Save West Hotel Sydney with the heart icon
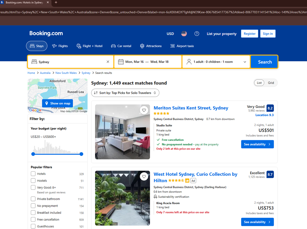The width and height of the screenshot is (307, 229). click(x=144, y=176)
